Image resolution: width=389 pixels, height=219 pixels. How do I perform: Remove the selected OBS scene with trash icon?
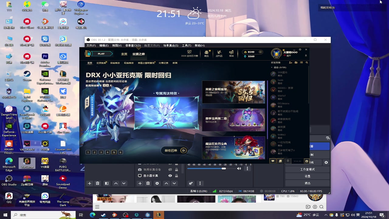(98, 183)
